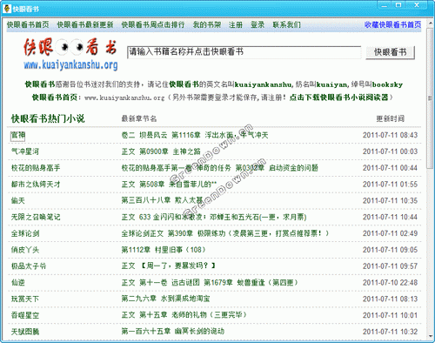Open the 登录 login page
Image resolution: width=435 pixels, height=343 pixels.
click(x=258, y=24)
